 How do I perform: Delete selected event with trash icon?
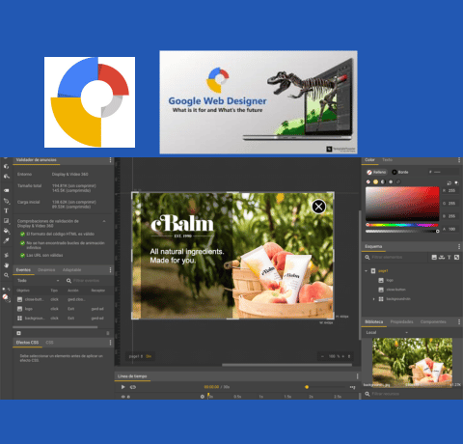(108, 333)
